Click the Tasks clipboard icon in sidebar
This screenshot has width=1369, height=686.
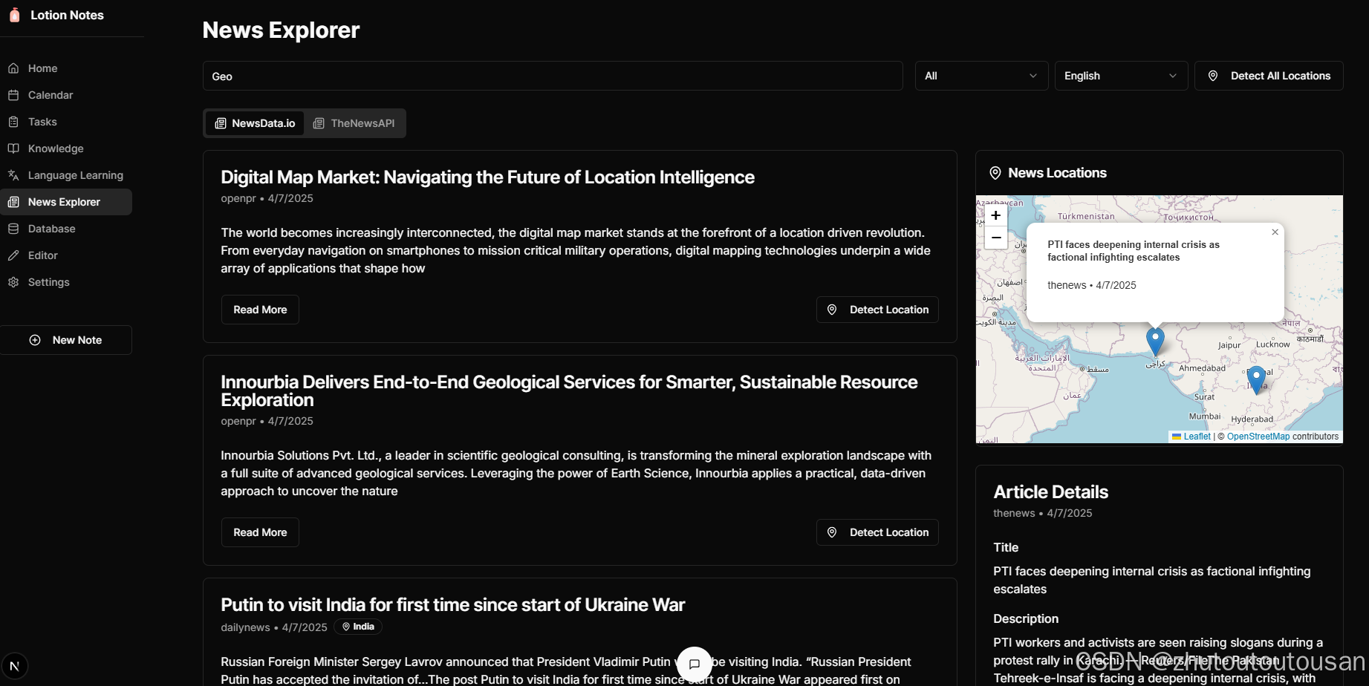[13, 122]
